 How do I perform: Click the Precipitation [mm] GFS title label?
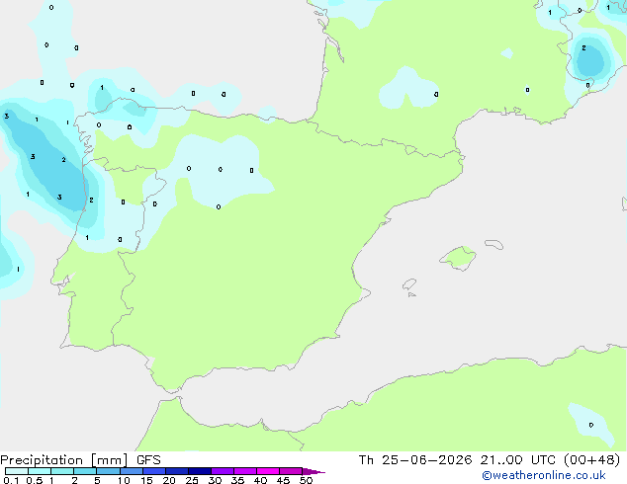click(x=80, y=460)
